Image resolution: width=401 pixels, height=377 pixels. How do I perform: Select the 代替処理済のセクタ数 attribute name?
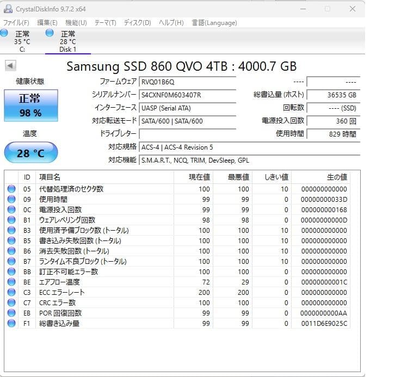[x=71, y=189]
